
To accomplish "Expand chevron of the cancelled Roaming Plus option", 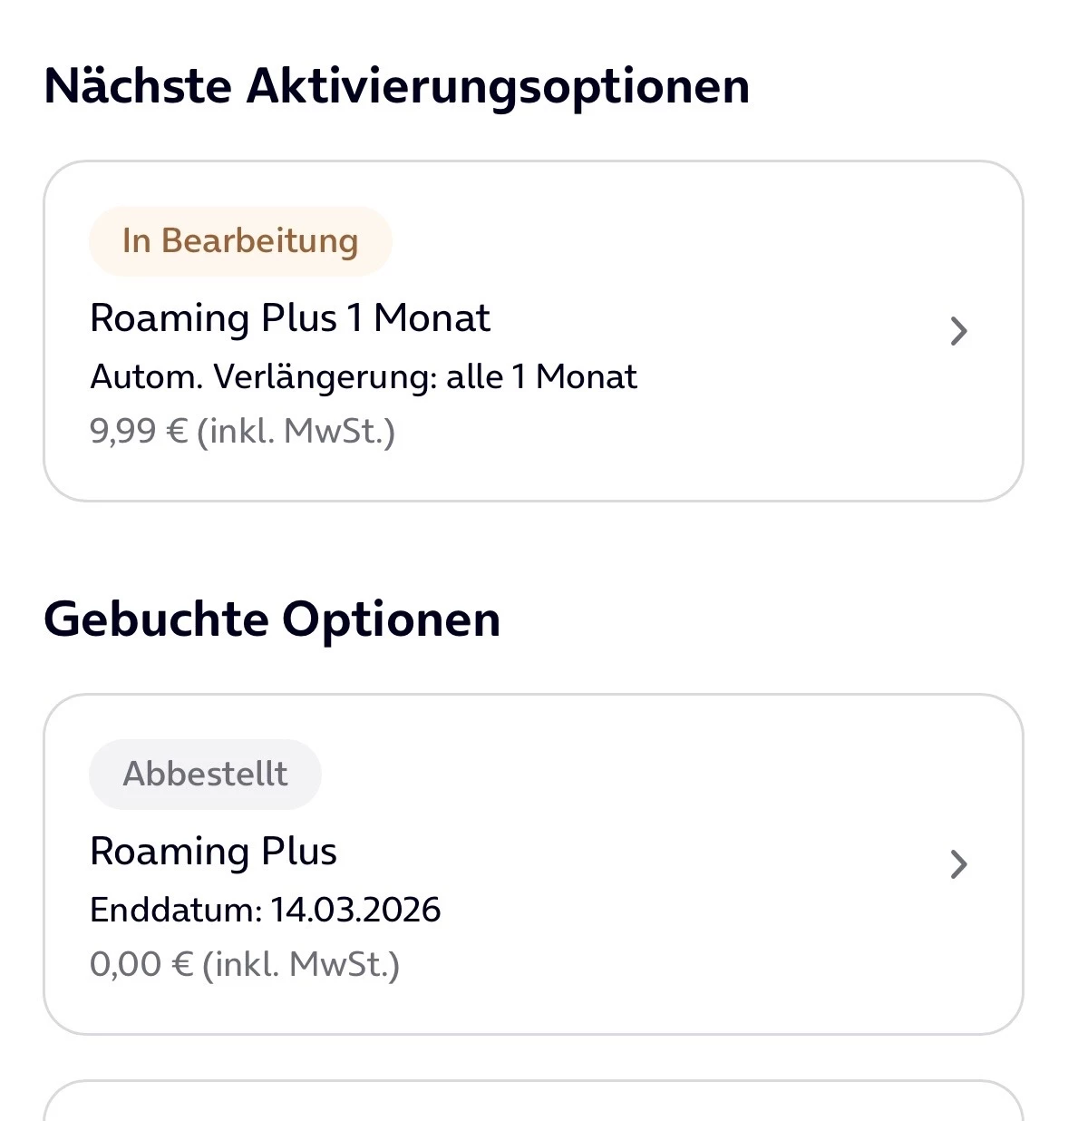I will 958,864.
